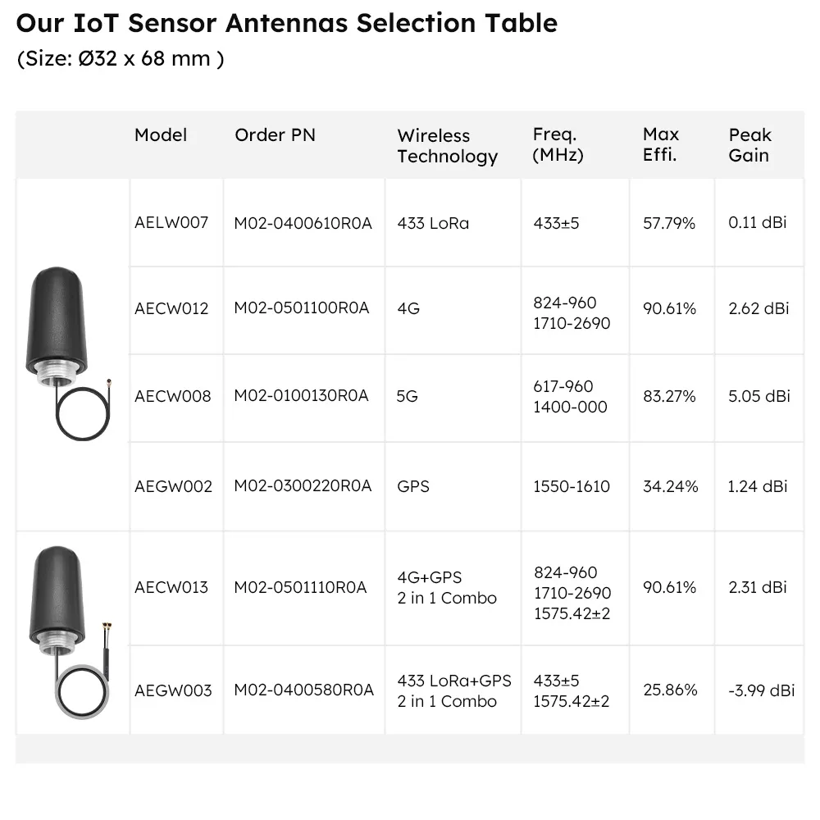The width and height of the screenshot is (820, 820).
Task: Click order number M02-0300220R0A
Action: pyautogui.click(x=303, y=486)
